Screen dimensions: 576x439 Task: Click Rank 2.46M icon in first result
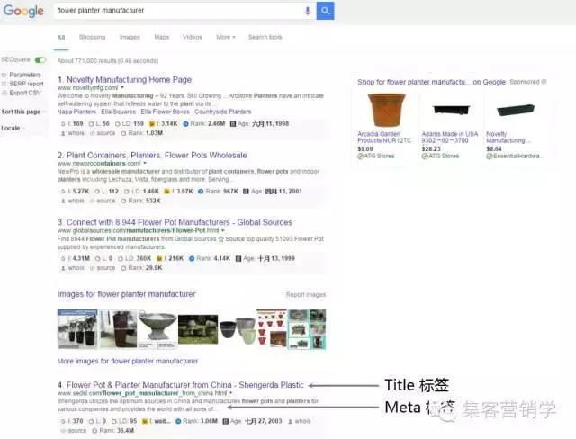click(x=186, y=124)
